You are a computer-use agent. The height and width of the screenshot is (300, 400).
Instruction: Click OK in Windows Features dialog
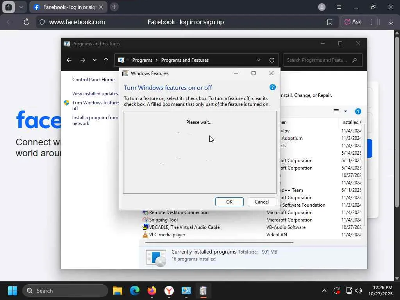pyautogui.click(x=229, y=202)
